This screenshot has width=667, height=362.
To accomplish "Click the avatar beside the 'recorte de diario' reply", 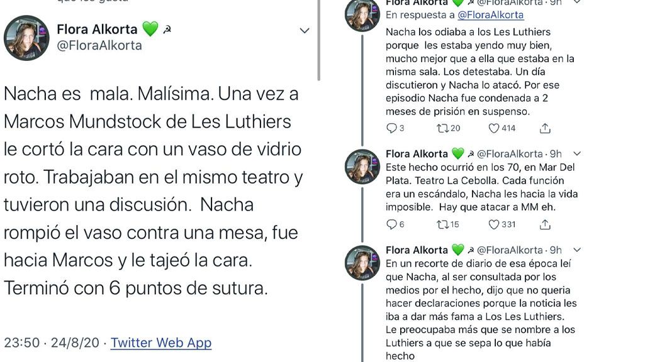I will click(362, 263).
